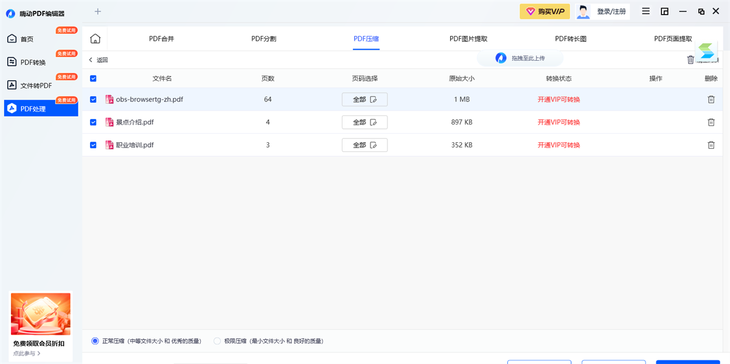
Task: Open page selection for 职业培训.pdf
Action: (364, 145)
